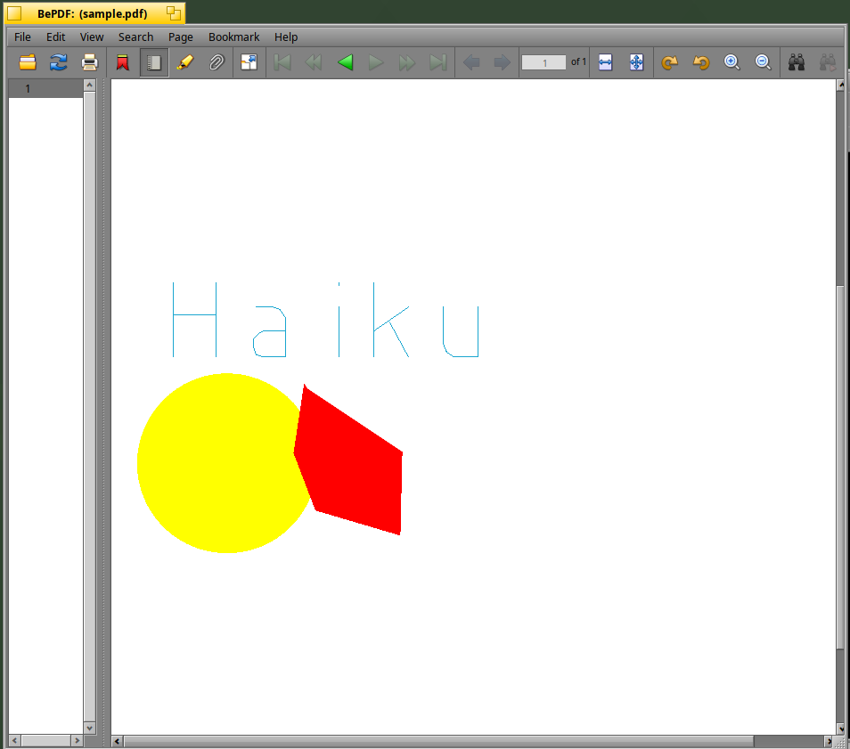Toggle full screen mode icon
850x749 pixels.
point(249,62)
